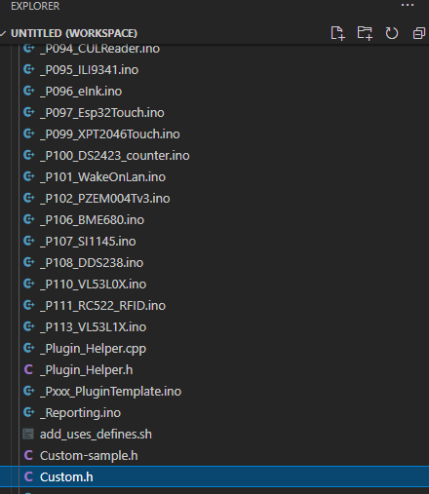Click the C icon beside Custom.h

[x=28, y=476]
